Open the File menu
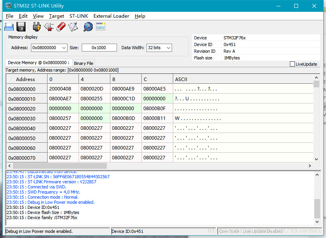 pyautogui.click(x=9, y=16)
